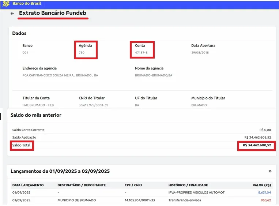Click the Saldo do mês anterior heading
This screenshot has height=206, width=279.
click(x=36, y=115)
